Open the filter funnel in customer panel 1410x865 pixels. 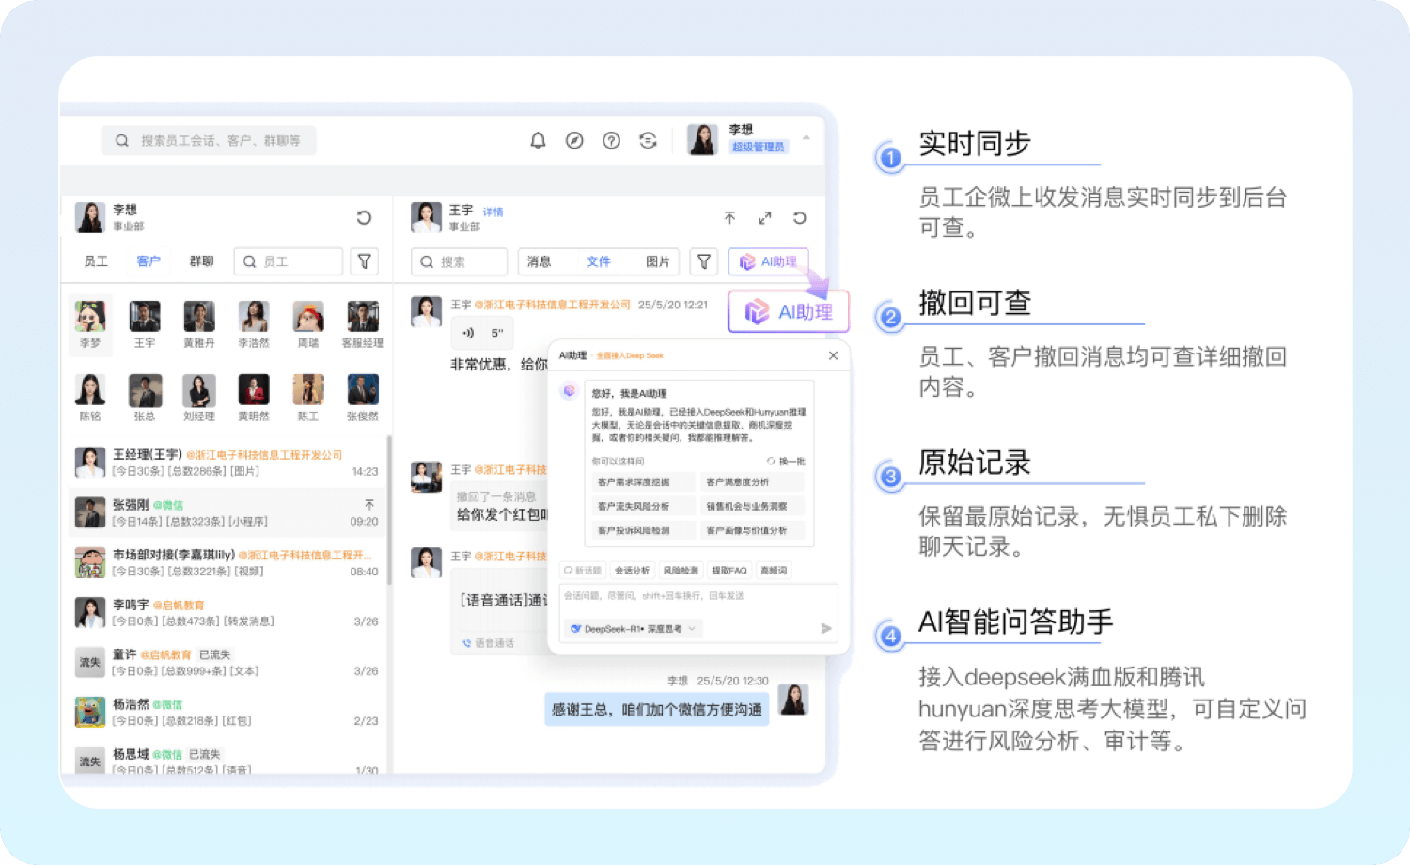pyautogui.click(x=365, y=261)
